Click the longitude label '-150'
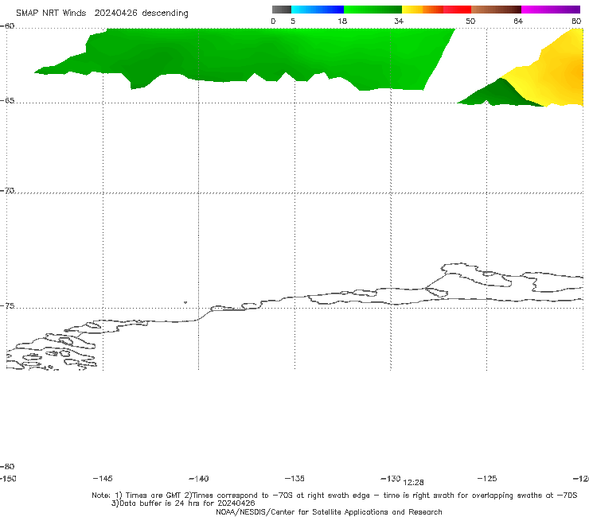589x517 pixels. pyautogui.click(x=8, y=479)
